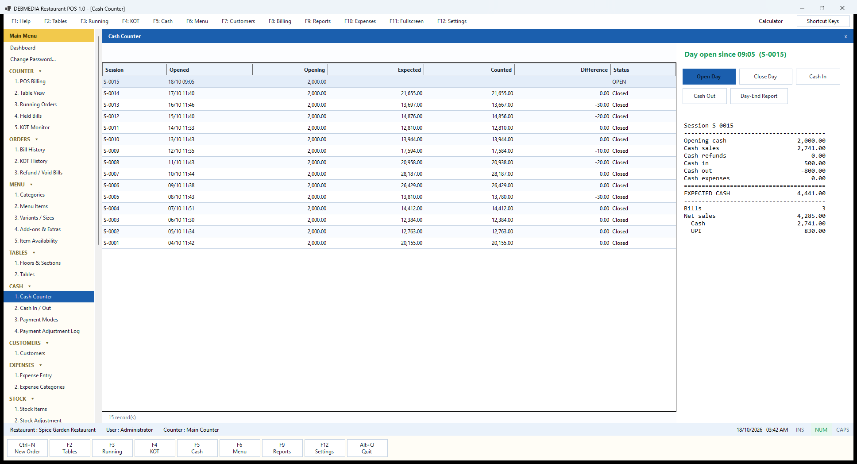Show the Shortcut Keys
The height and width of the screenshot is (464, 857).
click(x=823, y=21)
